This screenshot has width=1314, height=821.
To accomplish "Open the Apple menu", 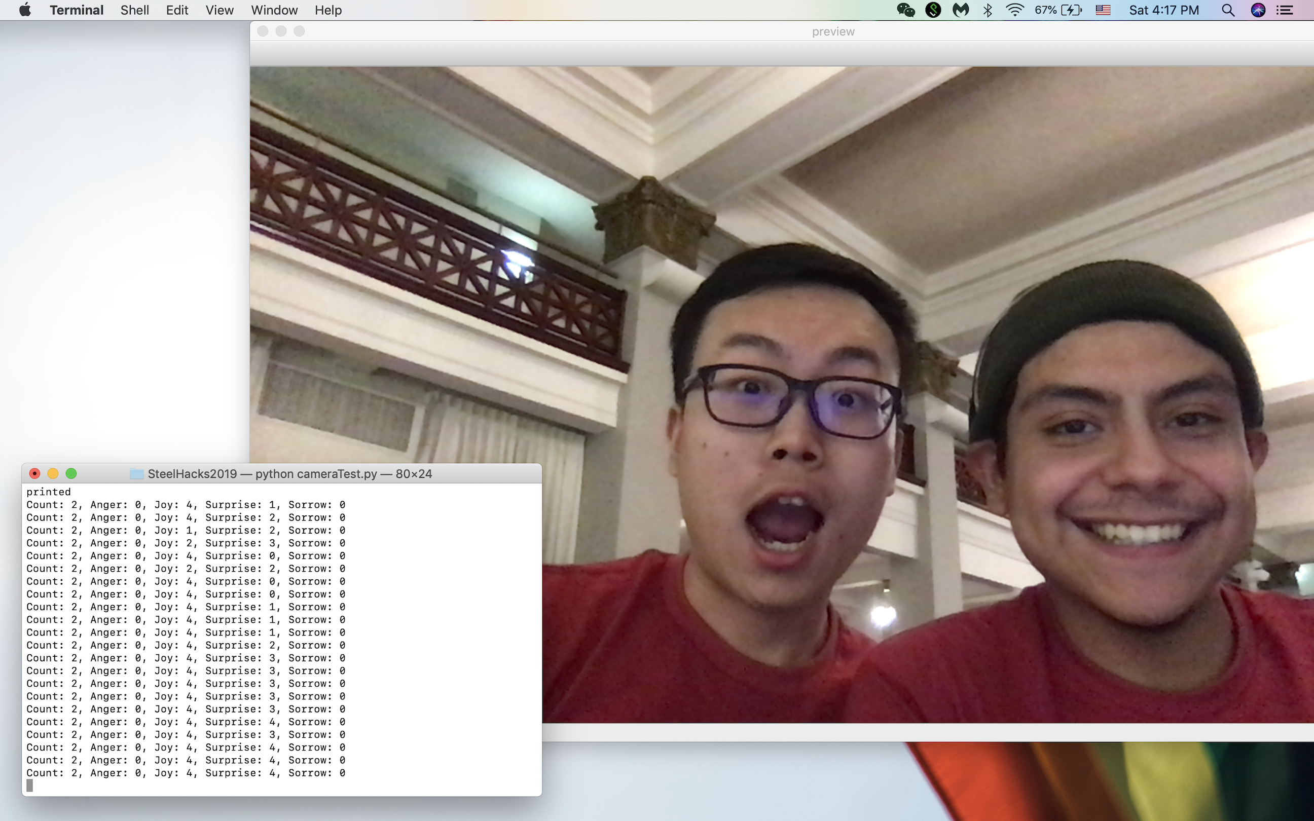I will click(25, 10).
